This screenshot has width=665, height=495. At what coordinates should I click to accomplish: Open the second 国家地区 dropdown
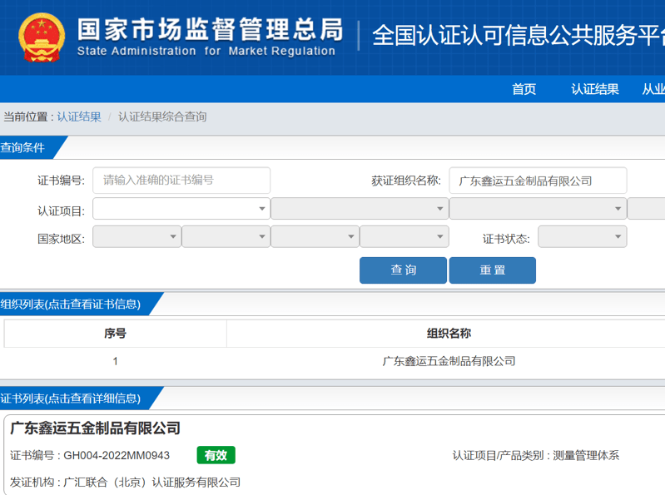[x=226, y=236]
